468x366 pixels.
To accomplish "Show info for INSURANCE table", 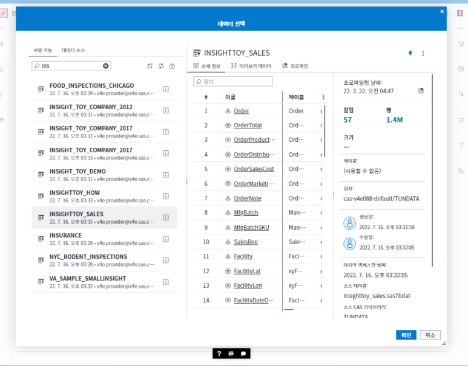I will tap(166, 239).
